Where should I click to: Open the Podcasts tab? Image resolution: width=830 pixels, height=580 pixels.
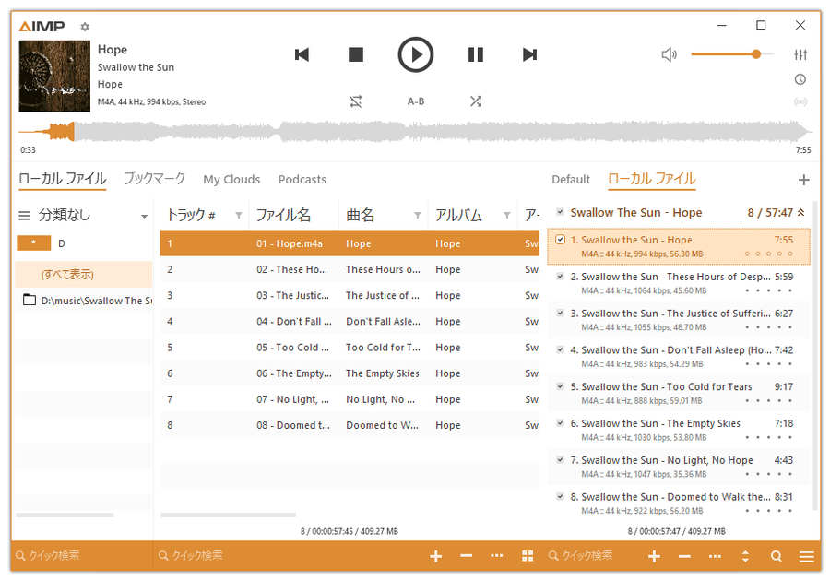(x=302, y=180)
